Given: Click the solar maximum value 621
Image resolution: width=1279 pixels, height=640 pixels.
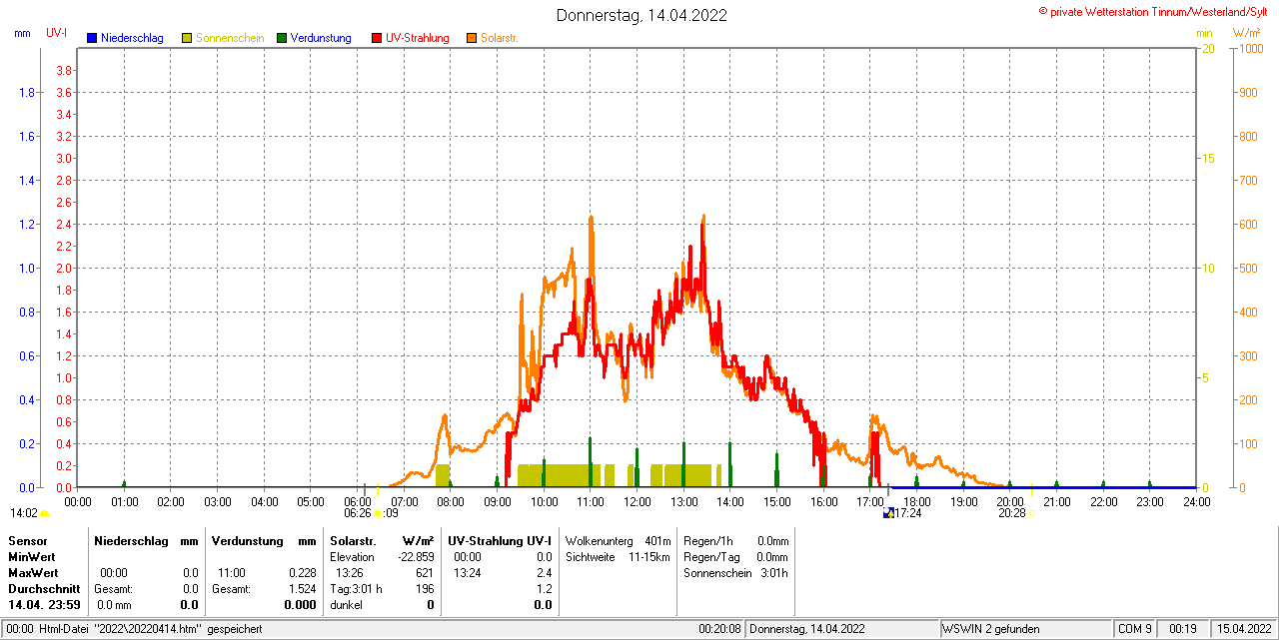Looking at the screenshot, I should pos(425,573).
